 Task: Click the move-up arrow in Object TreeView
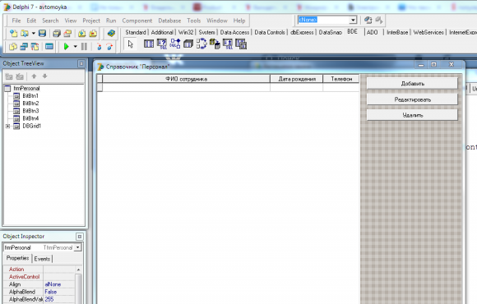pyautogui.click(x=34, y=76)
